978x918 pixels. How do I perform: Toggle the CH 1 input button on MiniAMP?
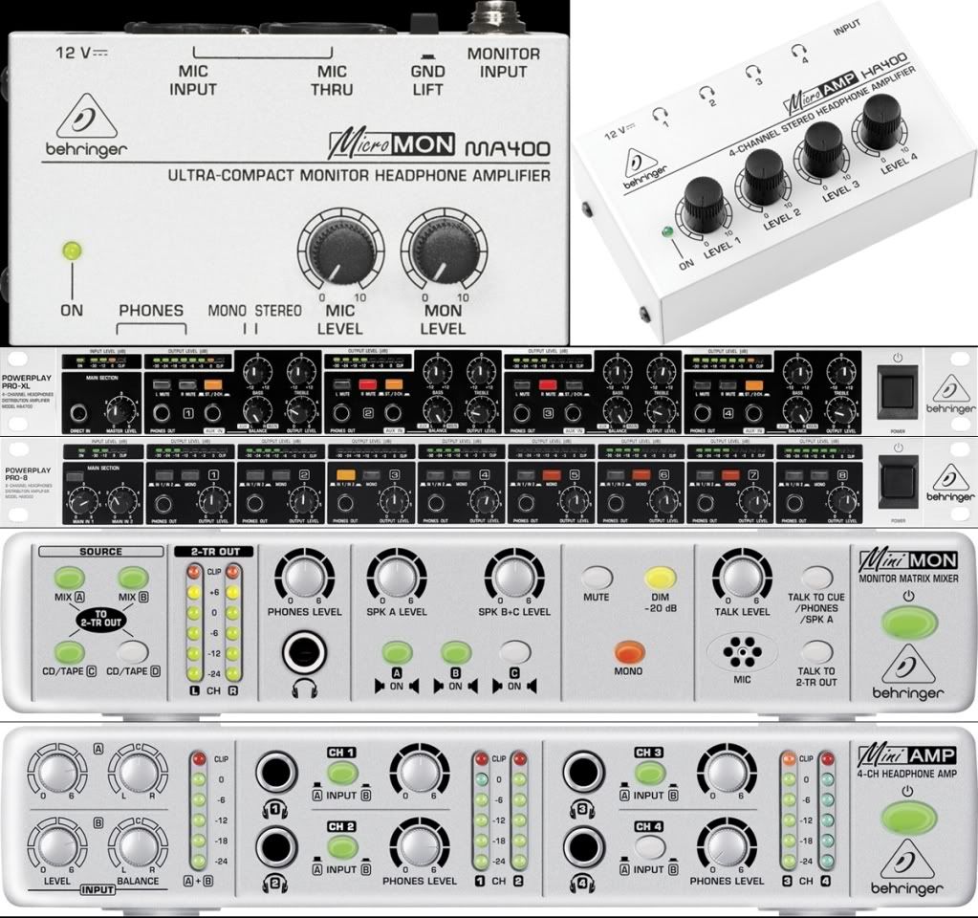point(342,773)
